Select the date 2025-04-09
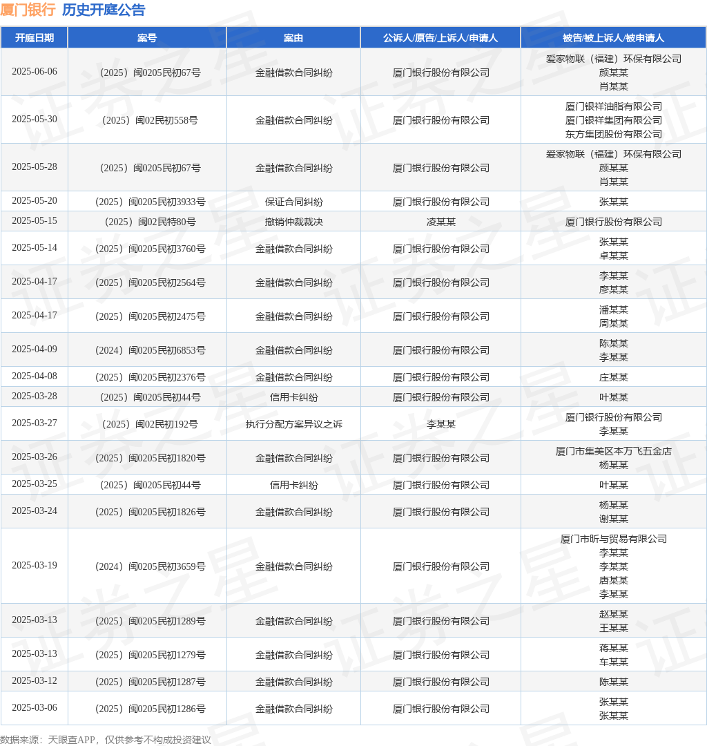This screenshot has height=746, width=707. [35, 350]
